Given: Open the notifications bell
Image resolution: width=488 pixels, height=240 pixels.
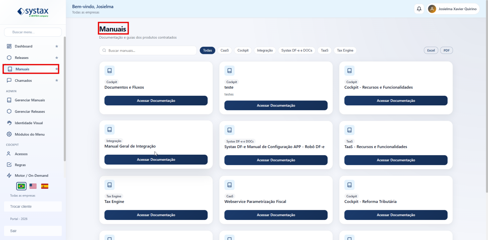Looking at the screenshot, I should pos(419,9).
